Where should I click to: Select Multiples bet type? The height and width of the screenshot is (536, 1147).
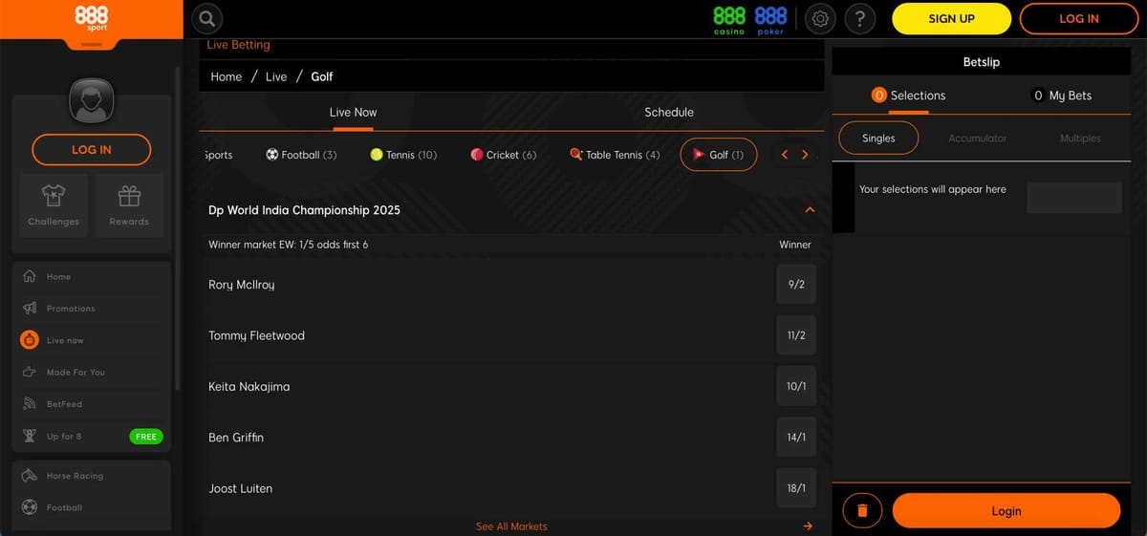pyautogui.click(x=1080, y=139)
